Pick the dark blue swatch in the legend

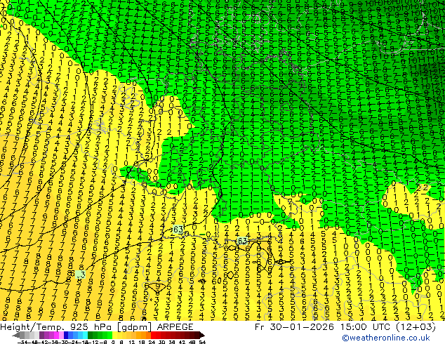[66, 335]
